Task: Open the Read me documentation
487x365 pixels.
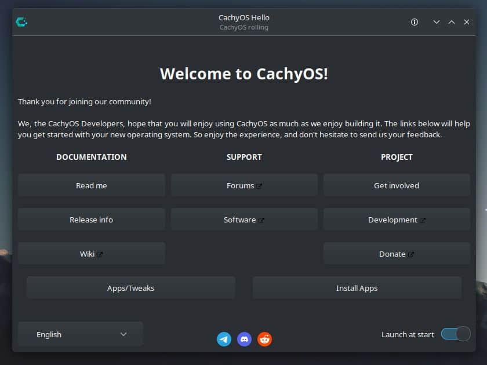Action: 92,185
